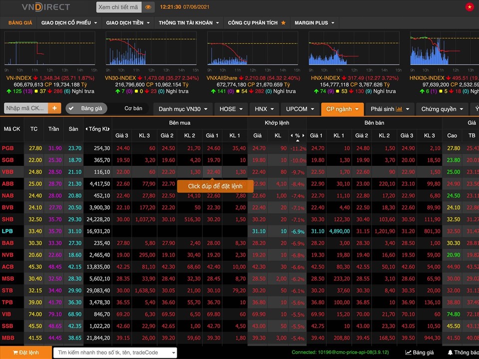Click the Bảng giá chart icon in bottom bar
Viewport: 479px width, 359px height.
pos(408,353)
